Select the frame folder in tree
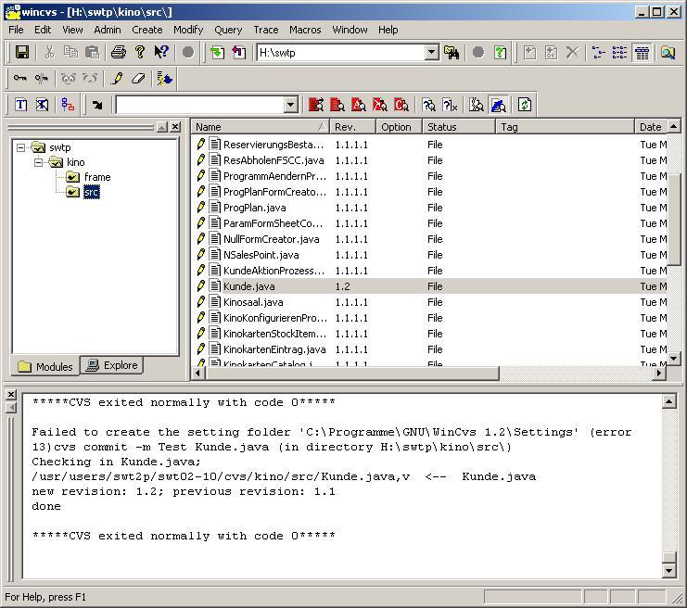The width and height of the screenshot is (687, 608). (x=97, y=177)
